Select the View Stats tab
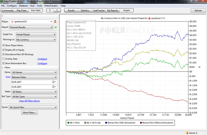The height and width of the screenshot is (135, 207). [36, 10]
